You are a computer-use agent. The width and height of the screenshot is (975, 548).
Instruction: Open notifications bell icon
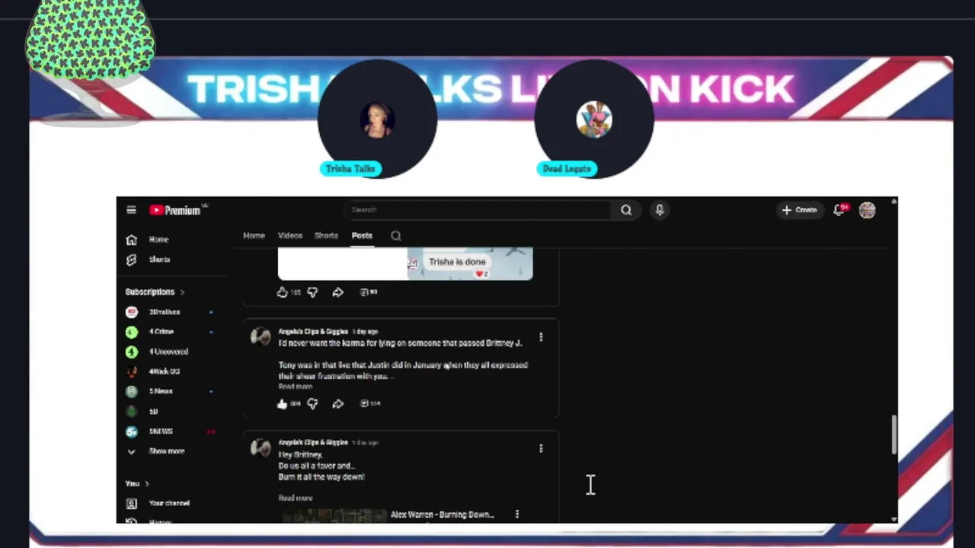[839, 210]
